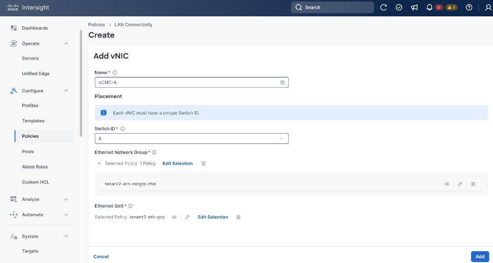Screen dimensions: 493x263
Task: View tenent2-eth-qos policy eye icon
Action: [174, 217]
